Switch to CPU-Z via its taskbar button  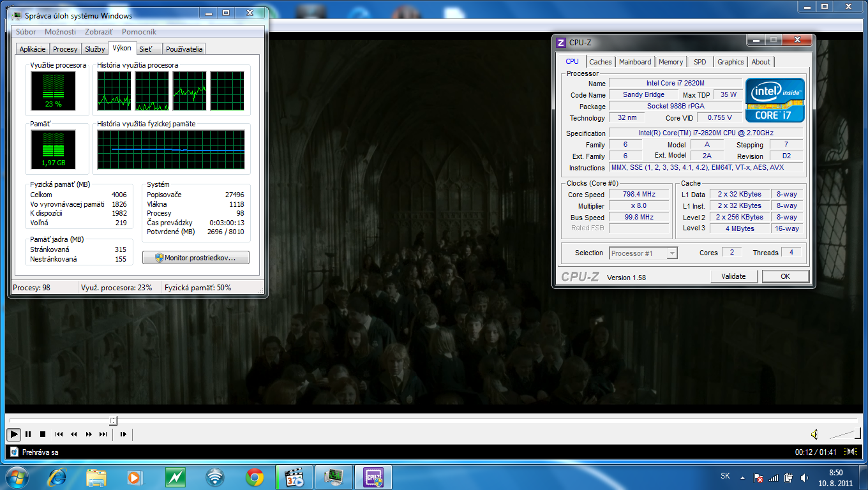pyautogui.click(x=373, y=477)
